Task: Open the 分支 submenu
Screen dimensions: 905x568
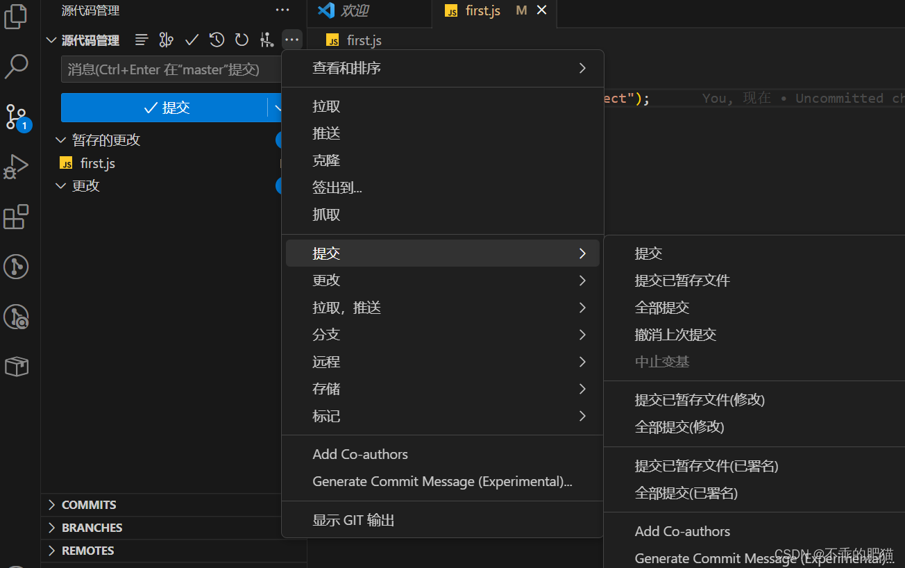Action: coord(442,335)
